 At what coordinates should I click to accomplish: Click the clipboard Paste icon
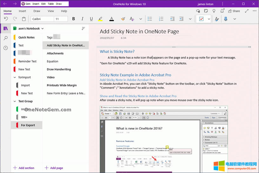tap(24, 19)
